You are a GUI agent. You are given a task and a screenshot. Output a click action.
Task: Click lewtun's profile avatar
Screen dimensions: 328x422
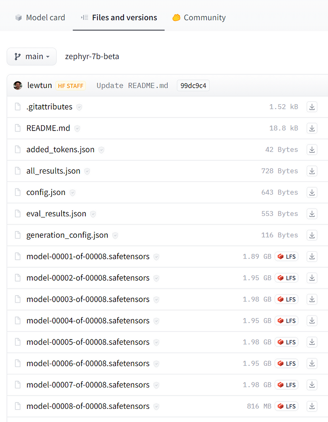click(18, 85)
